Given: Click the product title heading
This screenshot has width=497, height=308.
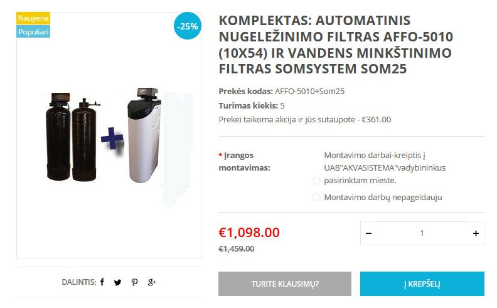Looking at the screenshot, I should [x=336, y=45].
